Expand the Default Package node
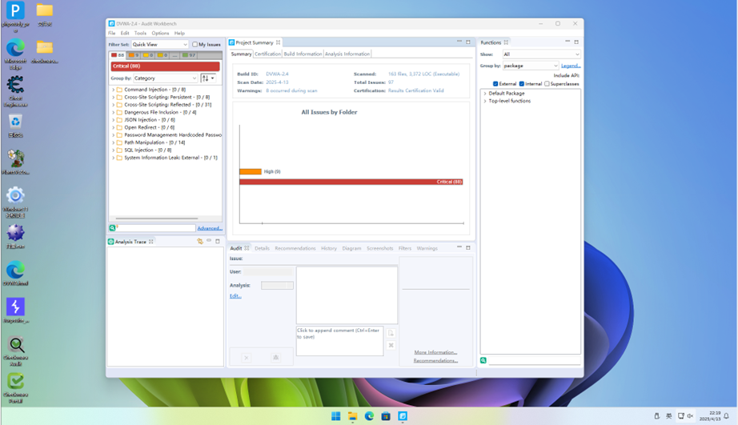738x425 pixels. tap(485, 93)
